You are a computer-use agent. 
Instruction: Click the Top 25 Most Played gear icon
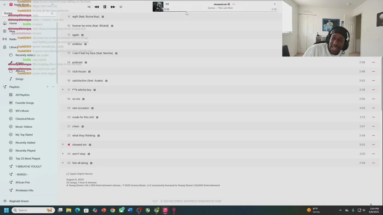coord(11,159)
